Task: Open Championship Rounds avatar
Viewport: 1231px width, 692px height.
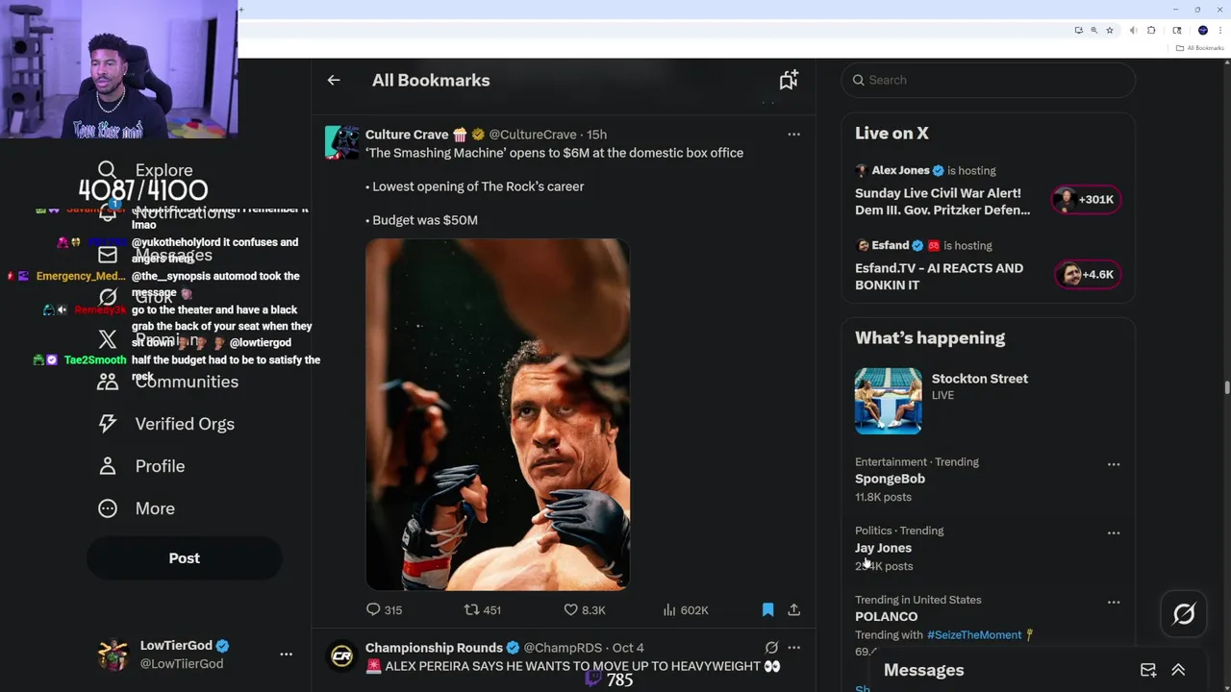Action: pyautogui.click(x=341, y=656)
